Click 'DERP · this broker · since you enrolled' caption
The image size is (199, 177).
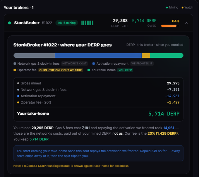click(x=155, y=45)
